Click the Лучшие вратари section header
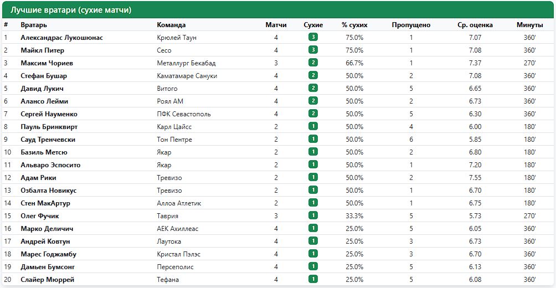556x288 pixels. click(x=71, y=10)
